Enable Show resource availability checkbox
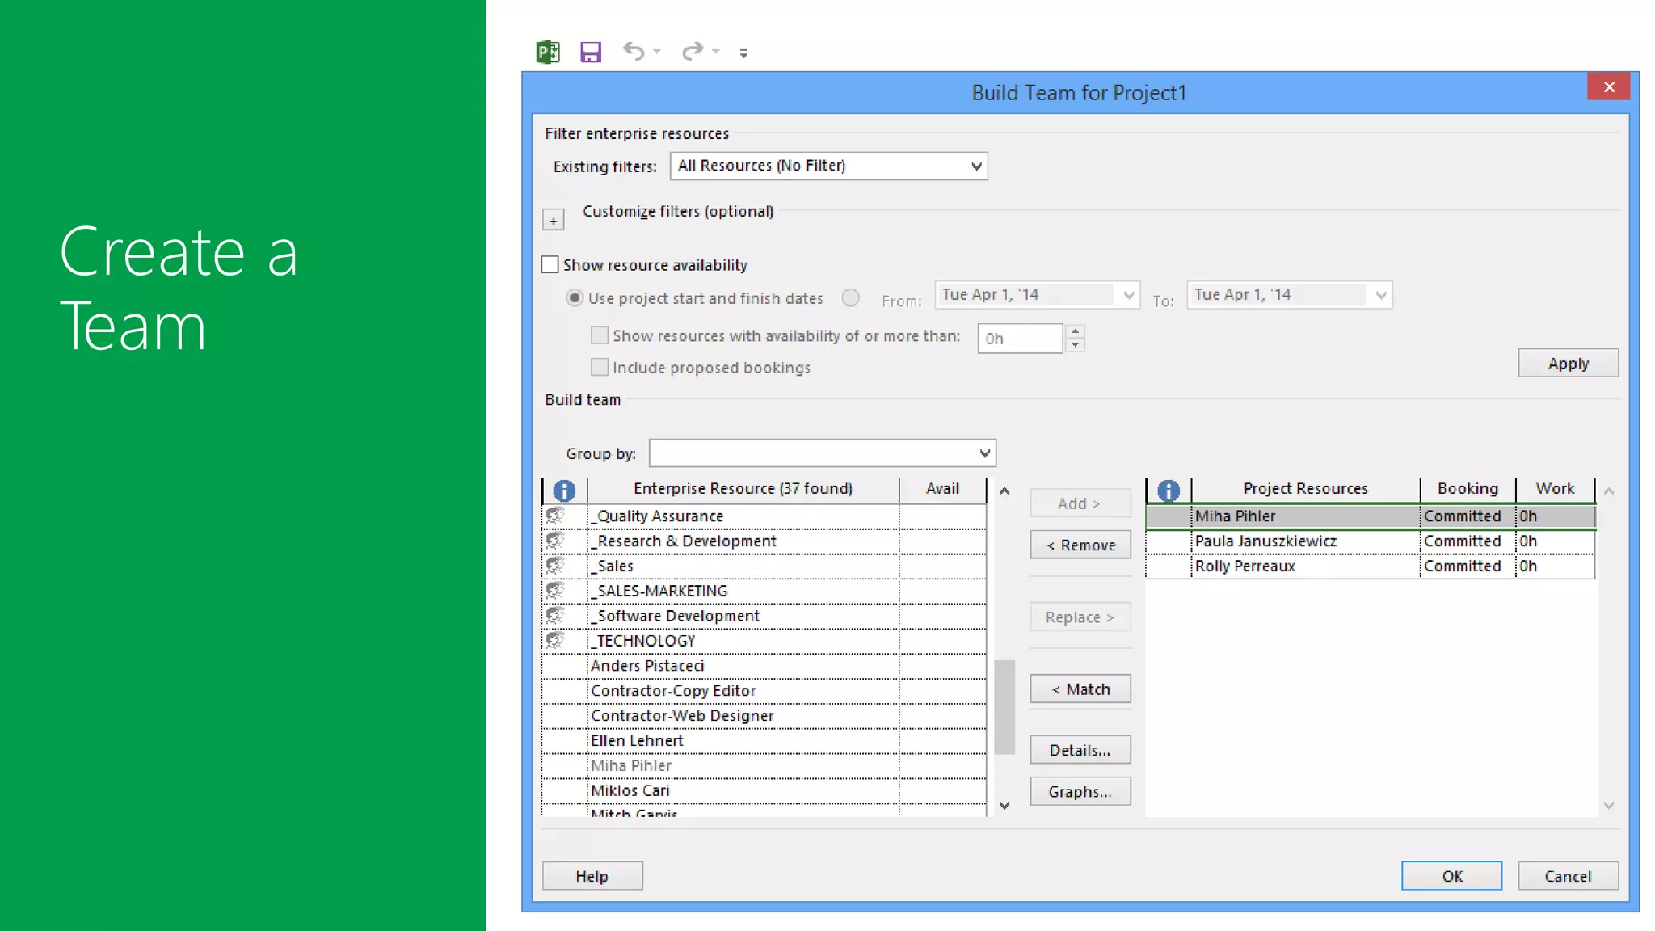 pos(550,265)
